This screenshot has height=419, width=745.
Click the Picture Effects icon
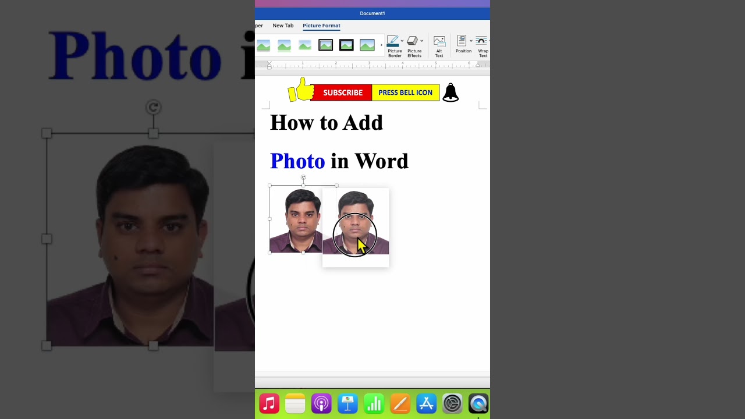pyautogui.click(x=412, y=41)
